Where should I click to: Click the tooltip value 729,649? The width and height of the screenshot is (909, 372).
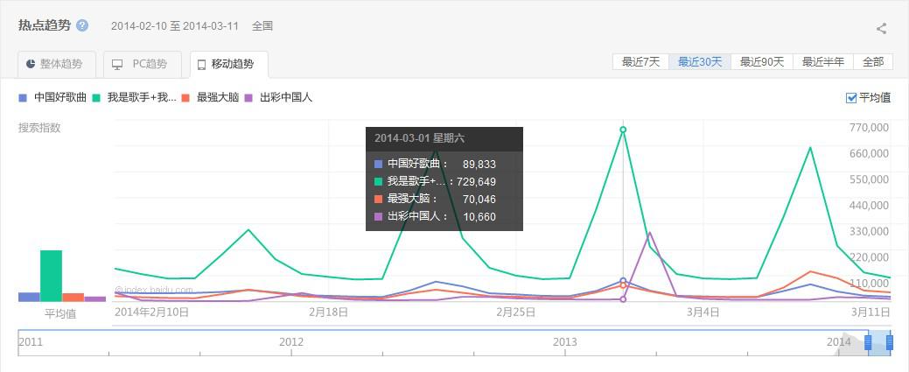(476, 182)
